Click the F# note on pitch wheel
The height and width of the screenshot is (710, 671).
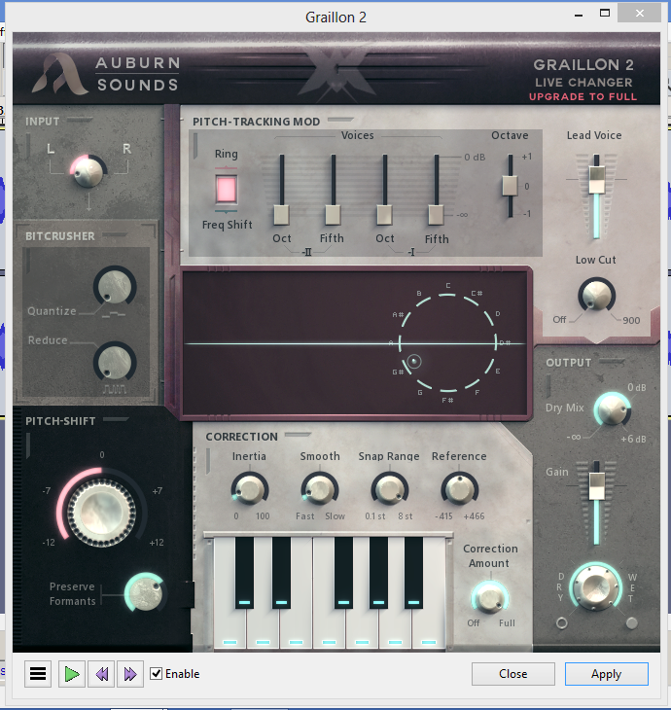click(x=447, y=400)
